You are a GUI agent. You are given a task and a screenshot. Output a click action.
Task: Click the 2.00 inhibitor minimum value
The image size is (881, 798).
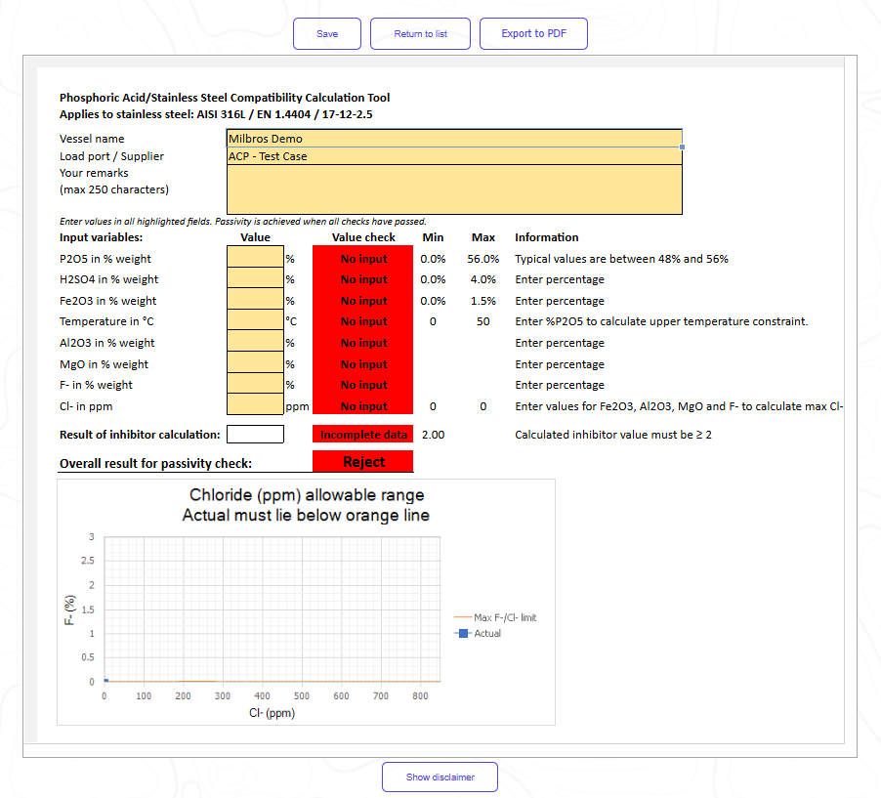click(434, 435)
